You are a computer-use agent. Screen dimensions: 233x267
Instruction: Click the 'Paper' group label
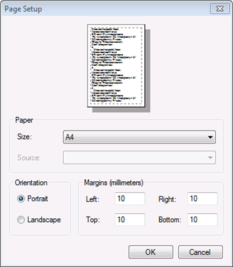24,120
